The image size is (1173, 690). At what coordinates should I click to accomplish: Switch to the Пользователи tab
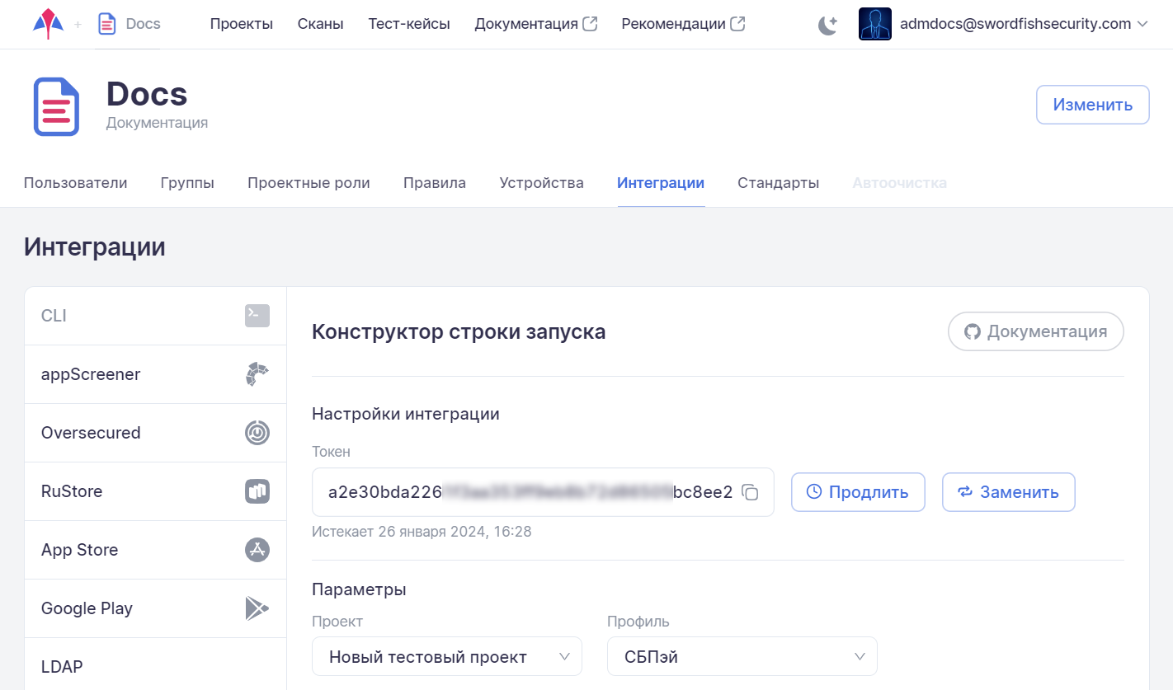click(75, 183)
